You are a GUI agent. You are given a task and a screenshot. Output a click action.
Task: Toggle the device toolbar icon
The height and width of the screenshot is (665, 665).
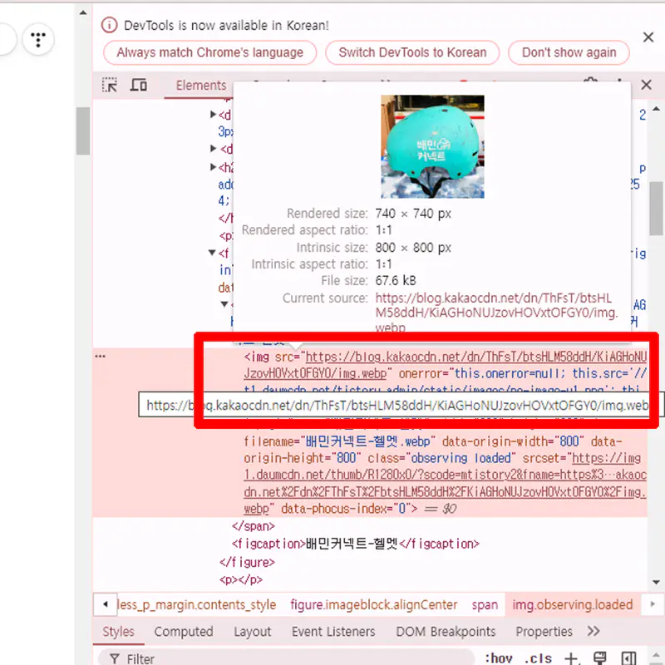pos(138,86)
